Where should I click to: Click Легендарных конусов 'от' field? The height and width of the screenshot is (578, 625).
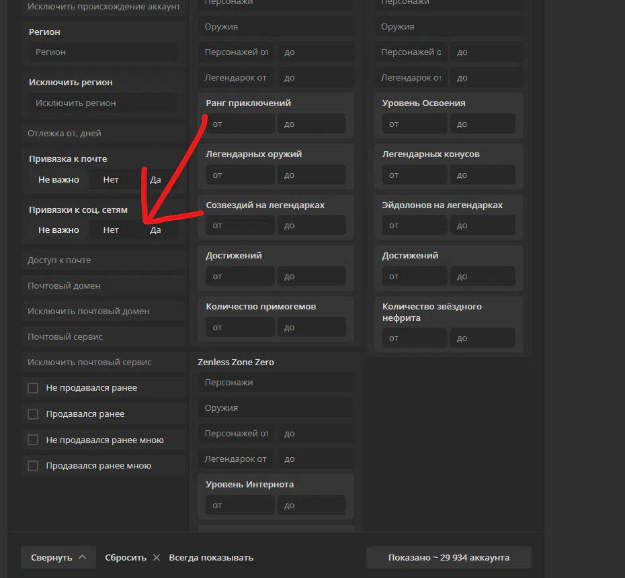[x=415, y=175]
